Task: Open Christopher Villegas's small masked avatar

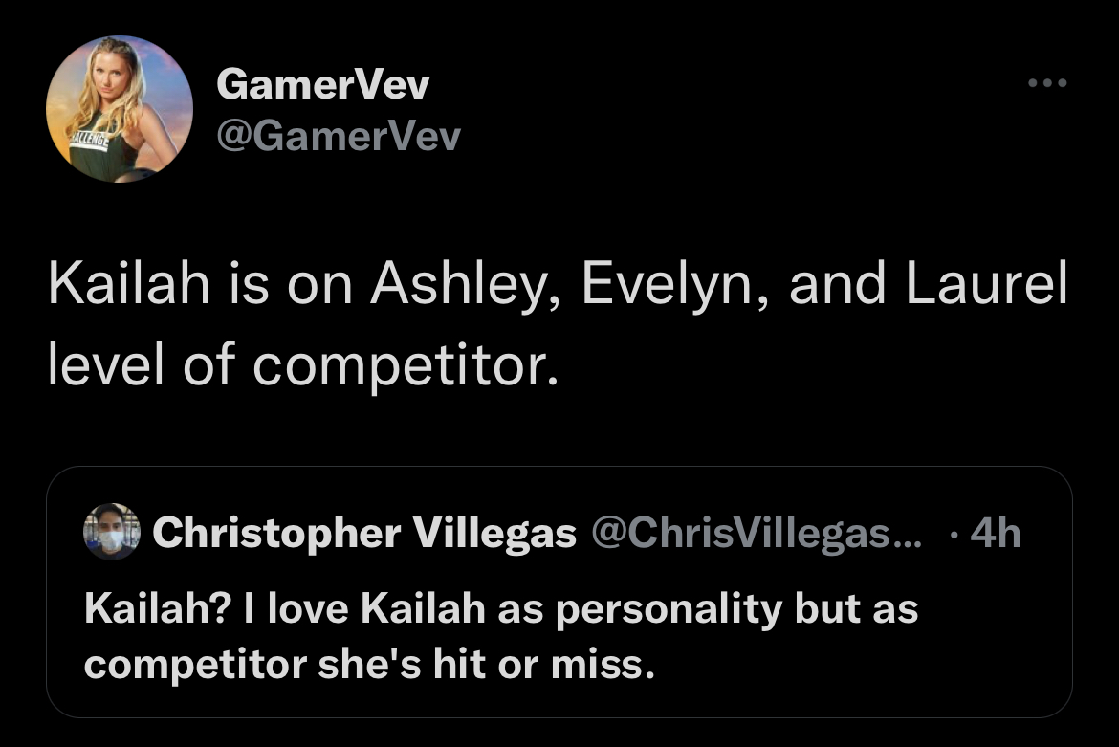Action: pos(111,532)
